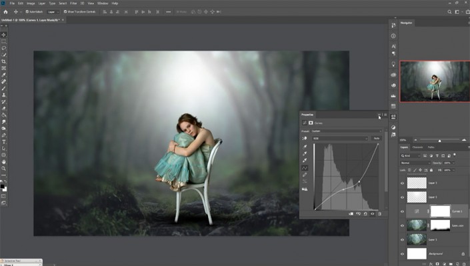
Task: Select the Hand tool
Action: coord(3,161)
